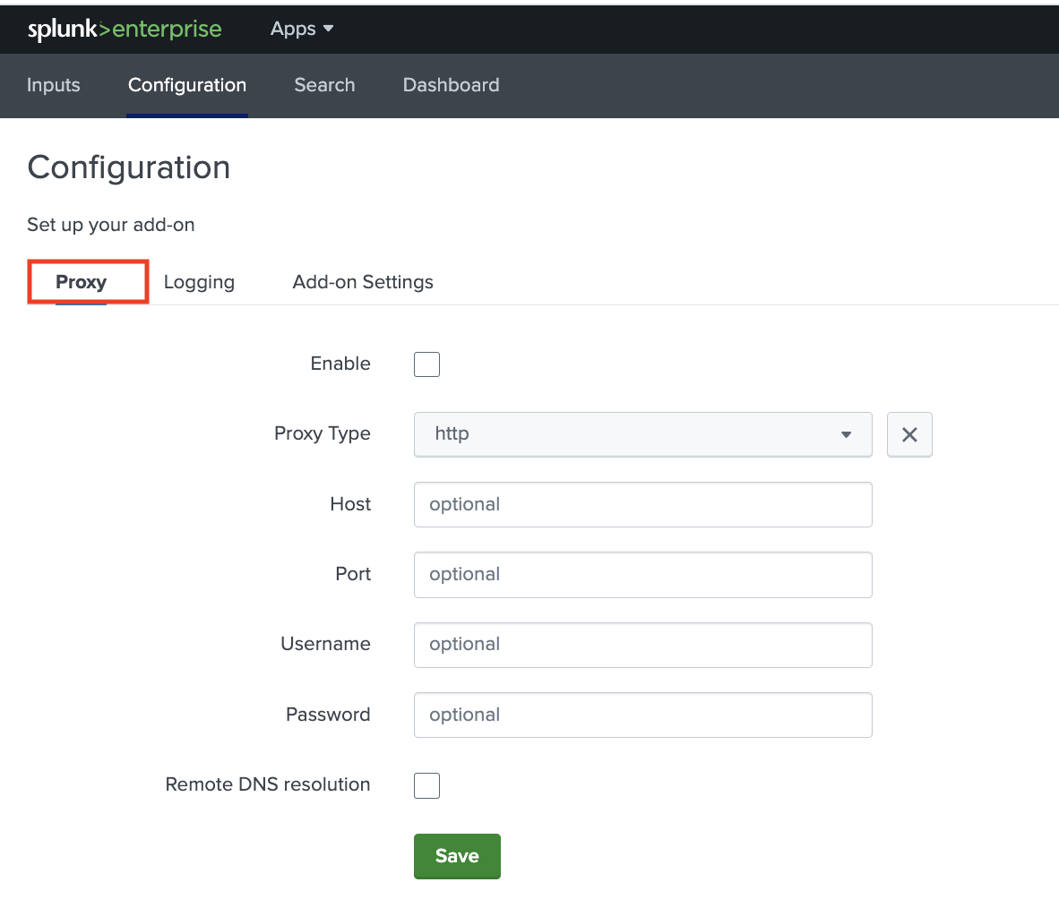1059x908 pixels.
Task: Select the Proxy tab
Action: click(82, 281)
